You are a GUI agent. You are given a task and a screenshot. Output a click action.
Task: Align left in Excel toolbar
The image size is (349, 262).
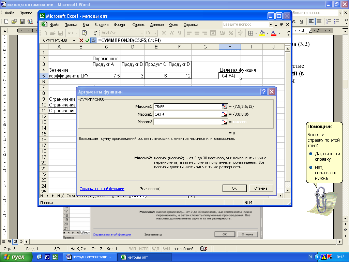[189, 33]
